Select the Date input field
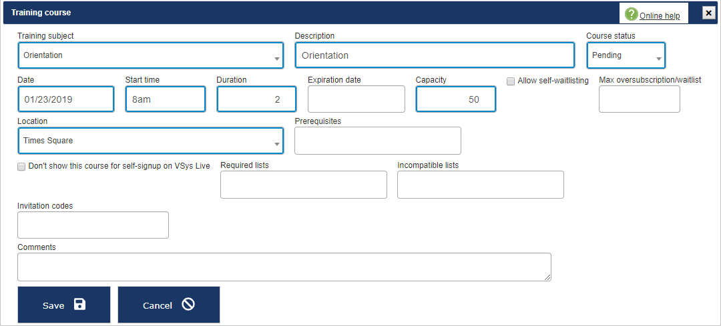The width and height of the screenshot is (721, 326). pos(65,99)
